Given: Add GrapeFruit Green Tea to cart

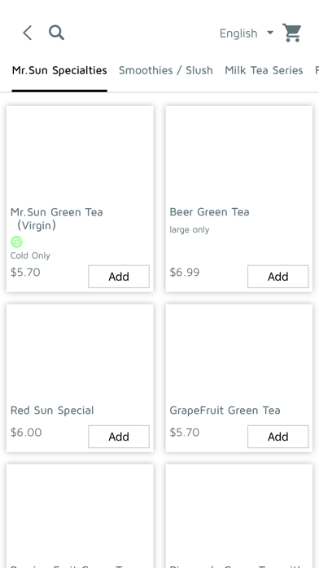Looking at the screenshot, I should click(277, 437).
